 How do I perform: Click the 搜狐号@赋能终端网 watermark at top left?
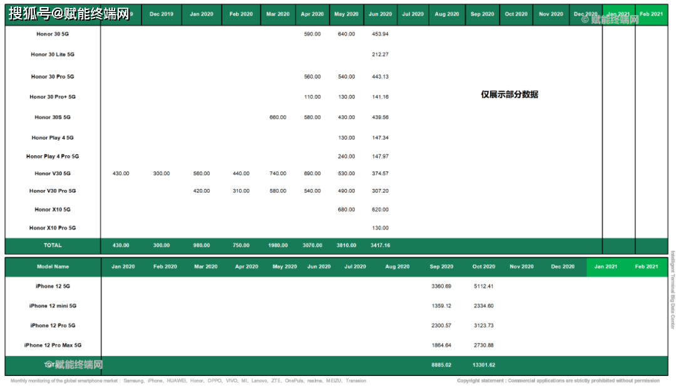[69, 14]
